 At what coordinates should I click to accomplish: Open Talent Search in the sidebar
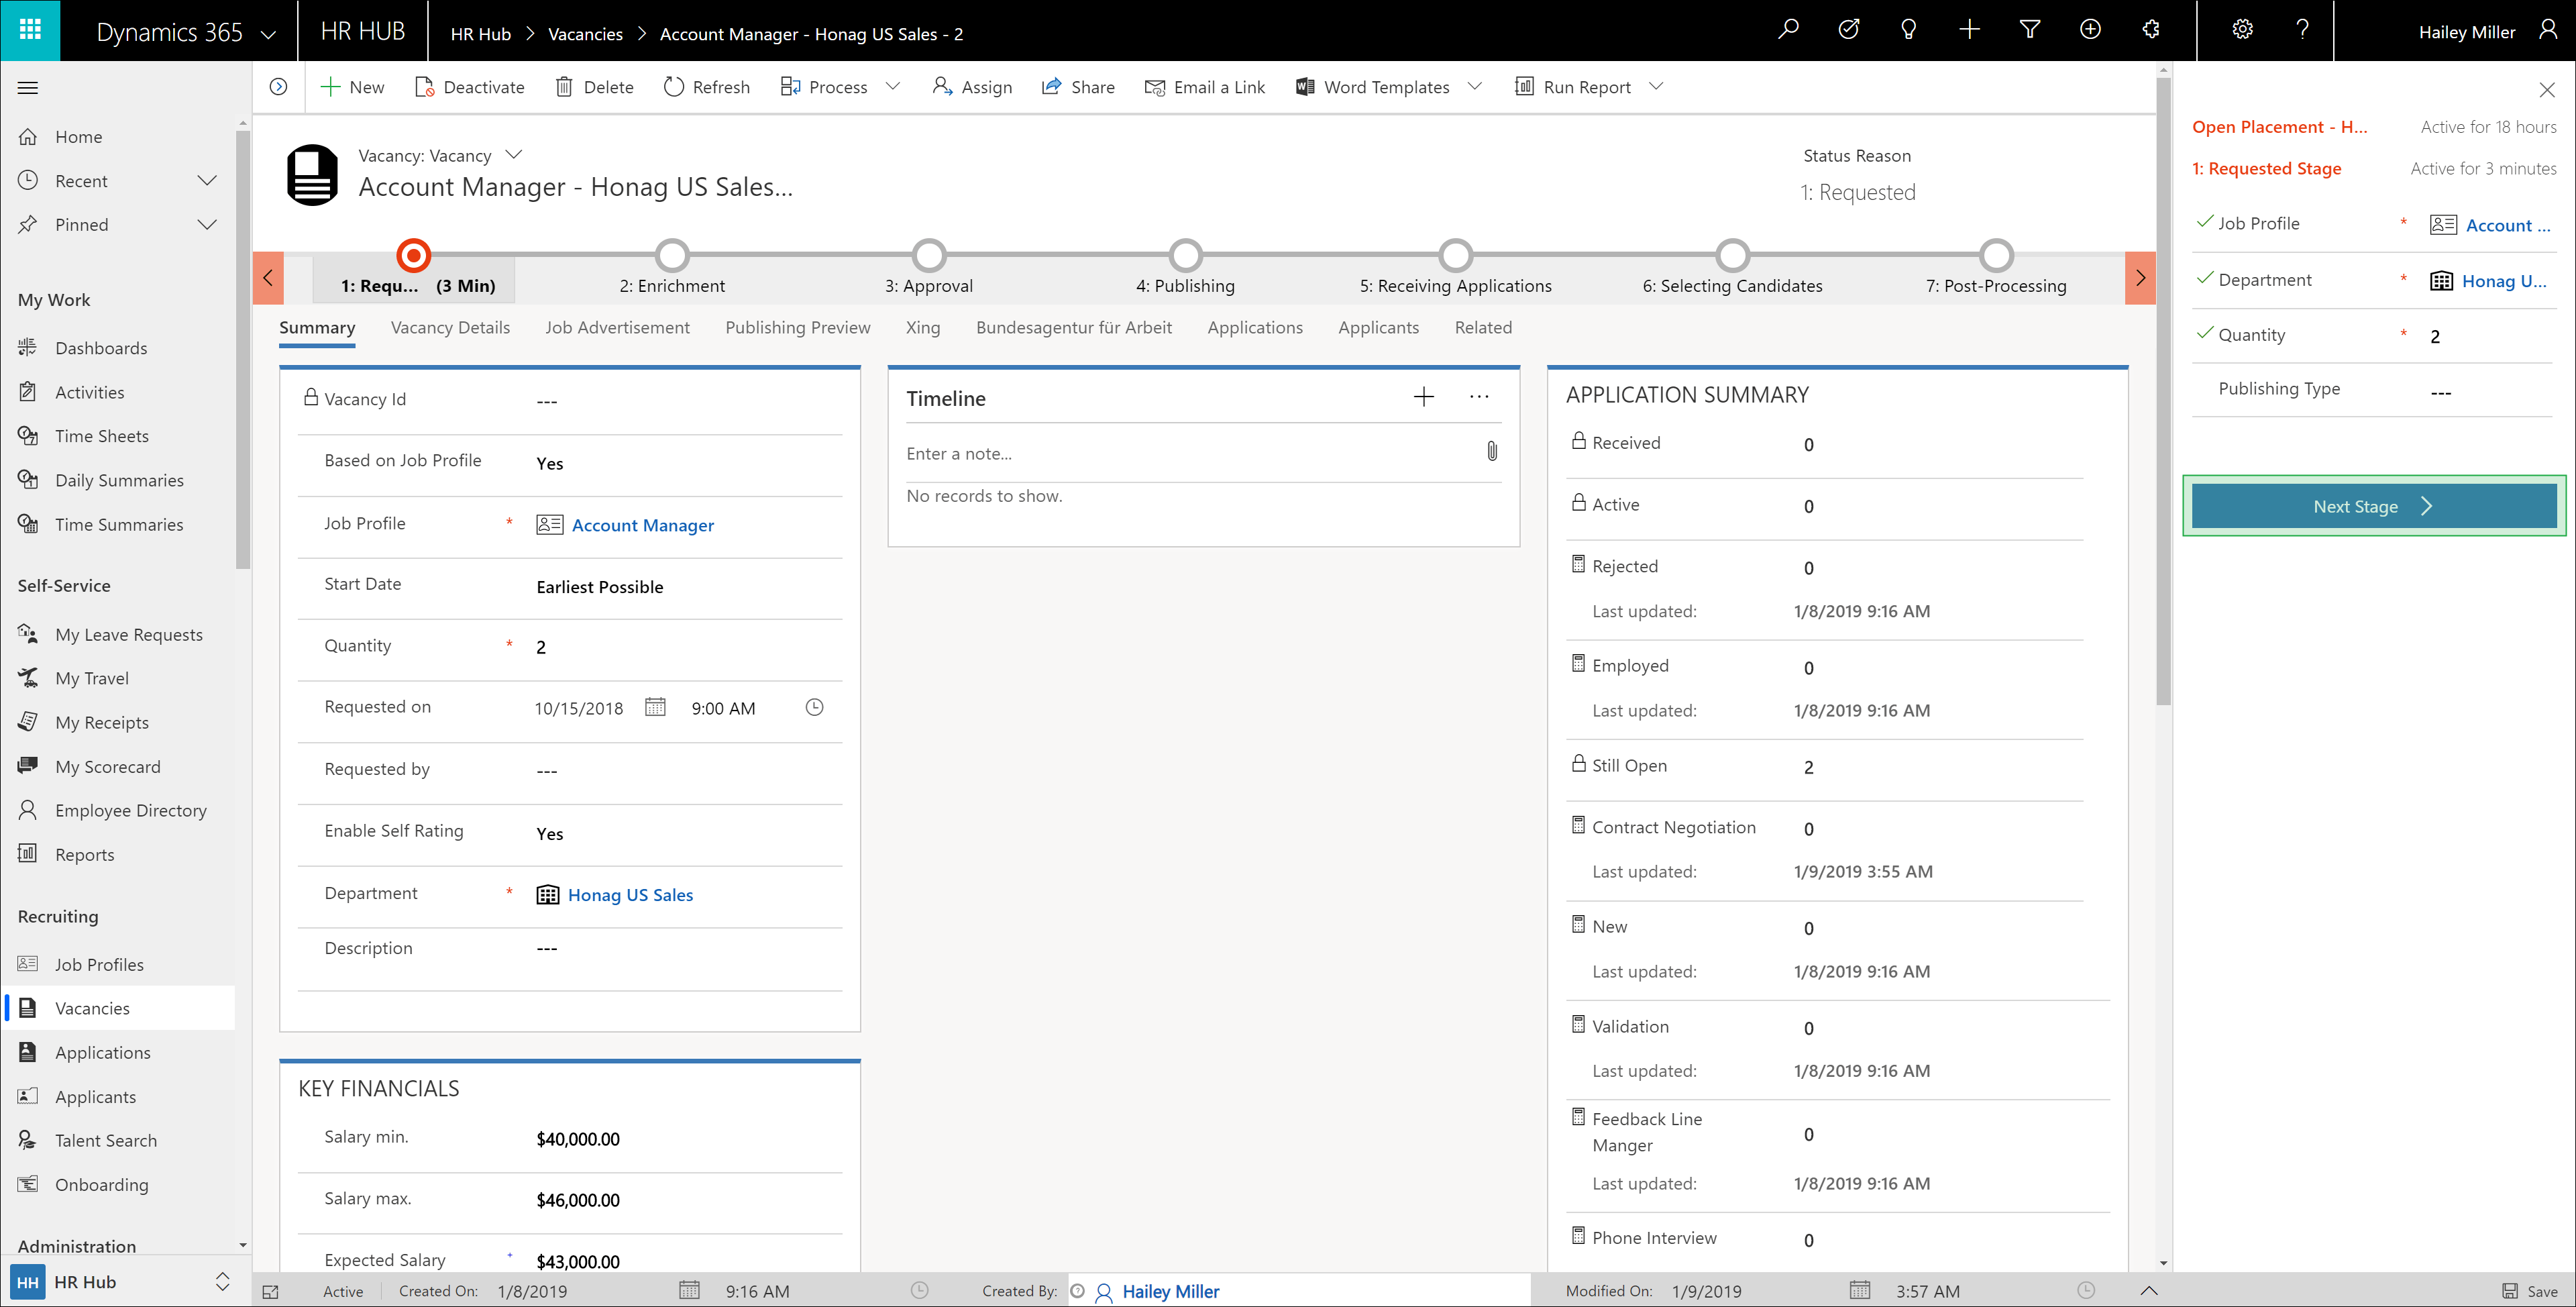tap(105, 1140)
